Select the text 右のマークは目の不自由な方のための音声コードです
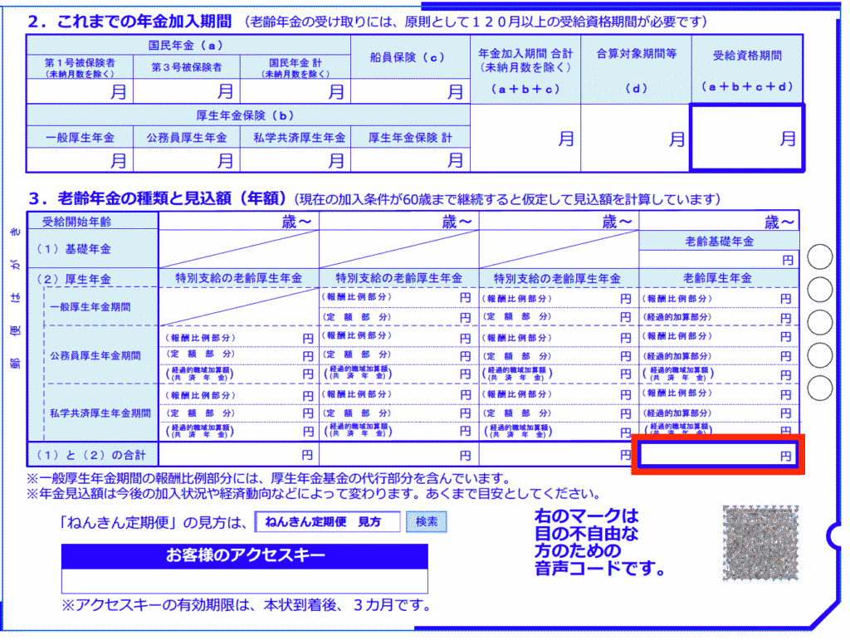 point(599,542)
